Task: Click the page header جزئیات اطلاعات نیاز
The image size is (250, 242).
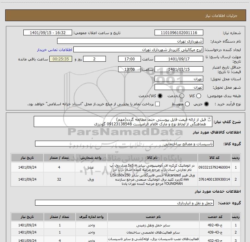Action: 221,16
